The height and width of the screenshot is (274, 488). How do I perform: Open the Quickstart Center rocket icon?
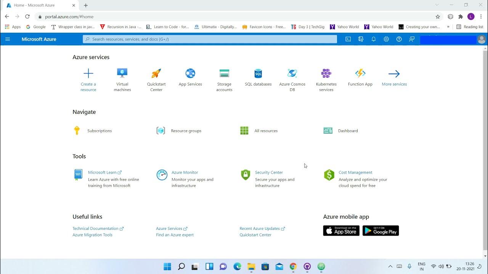click(156, 73)
